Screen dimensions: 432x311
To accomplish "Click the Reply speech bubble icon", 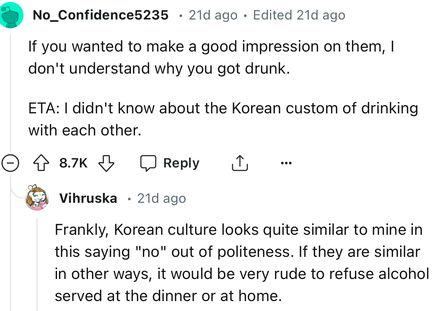I will pos(148,162).
